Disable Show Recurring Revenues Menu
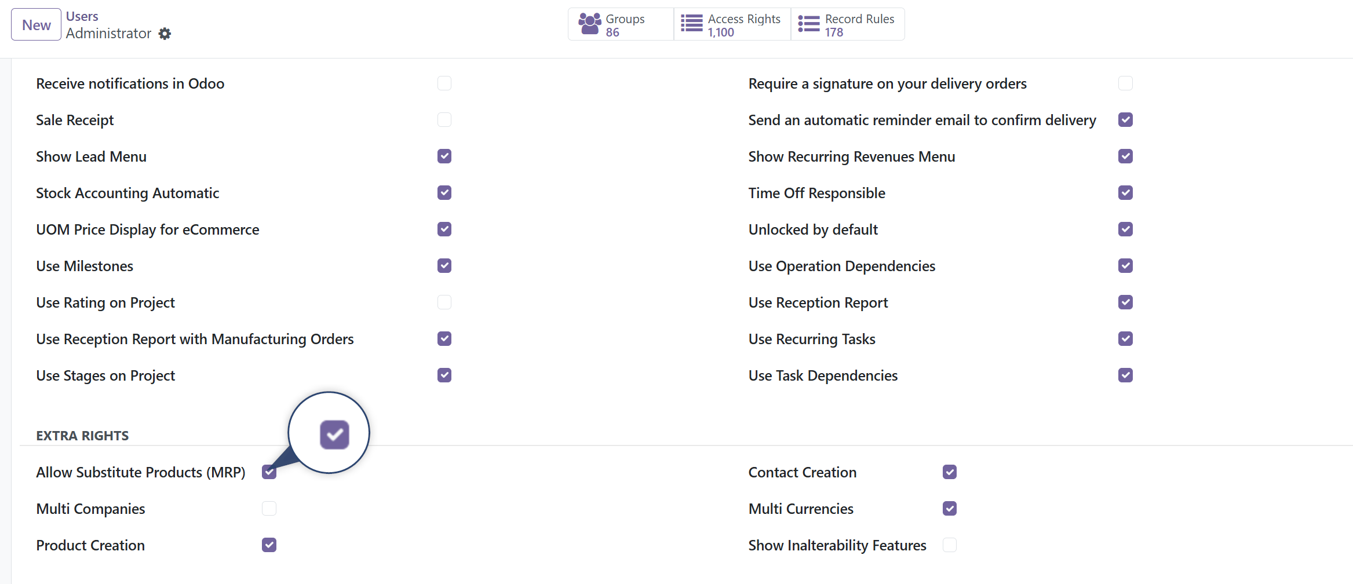The image size is (1353, 584). pos(1125,156)
